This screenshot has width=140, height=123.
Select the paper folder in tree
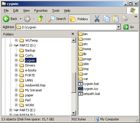(26, 95)
